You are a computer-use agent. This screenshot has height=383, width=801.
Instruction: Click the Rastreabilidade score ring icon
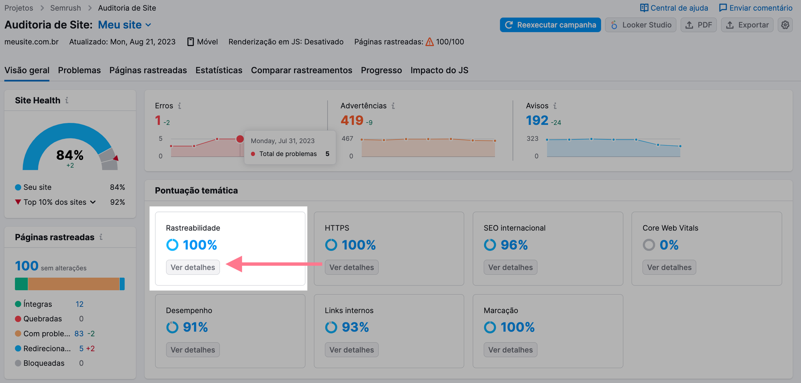[x=172, y=245]
